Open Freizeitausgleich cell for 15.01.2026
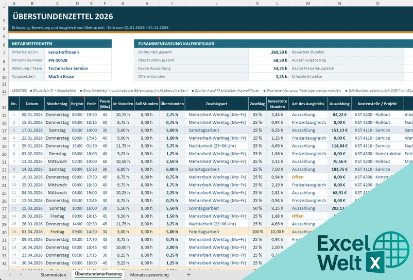 click(x=308, y=122)
